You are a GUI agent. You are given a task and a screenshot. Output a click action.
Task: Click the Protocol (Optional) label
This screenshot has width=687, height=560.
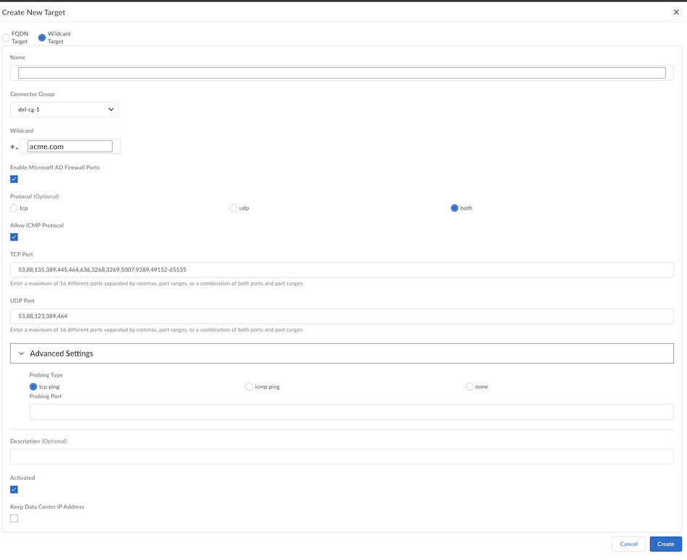(x=35, y=196)
